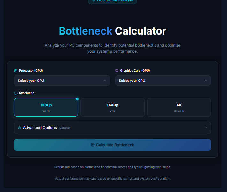
Task: Select the 1080p Full HD resolution
Action: (46, 107)
